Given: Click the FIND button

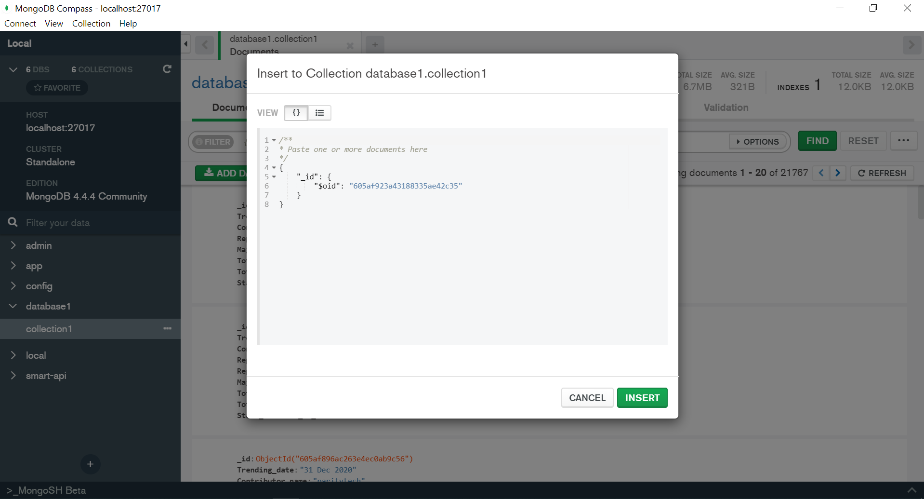Looking at the screenshot, I should 818,141.
